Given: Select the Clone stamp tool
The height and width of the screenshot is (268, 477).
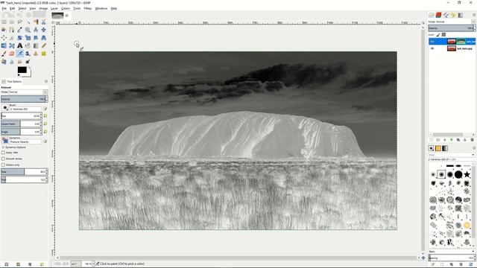Looking at the screenshot, I should click(36, 54).
